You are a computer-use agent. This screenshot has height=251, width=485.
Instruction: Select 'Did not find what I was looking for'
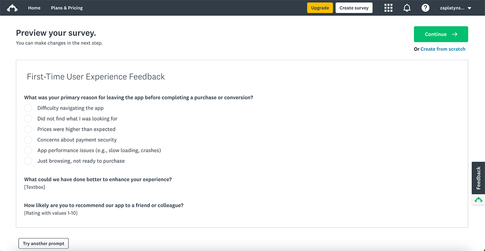click(x=28, y=119)
